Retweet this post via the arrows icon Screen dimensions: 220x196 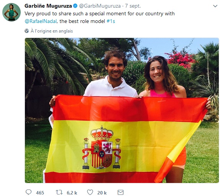(x=59, y=192)
